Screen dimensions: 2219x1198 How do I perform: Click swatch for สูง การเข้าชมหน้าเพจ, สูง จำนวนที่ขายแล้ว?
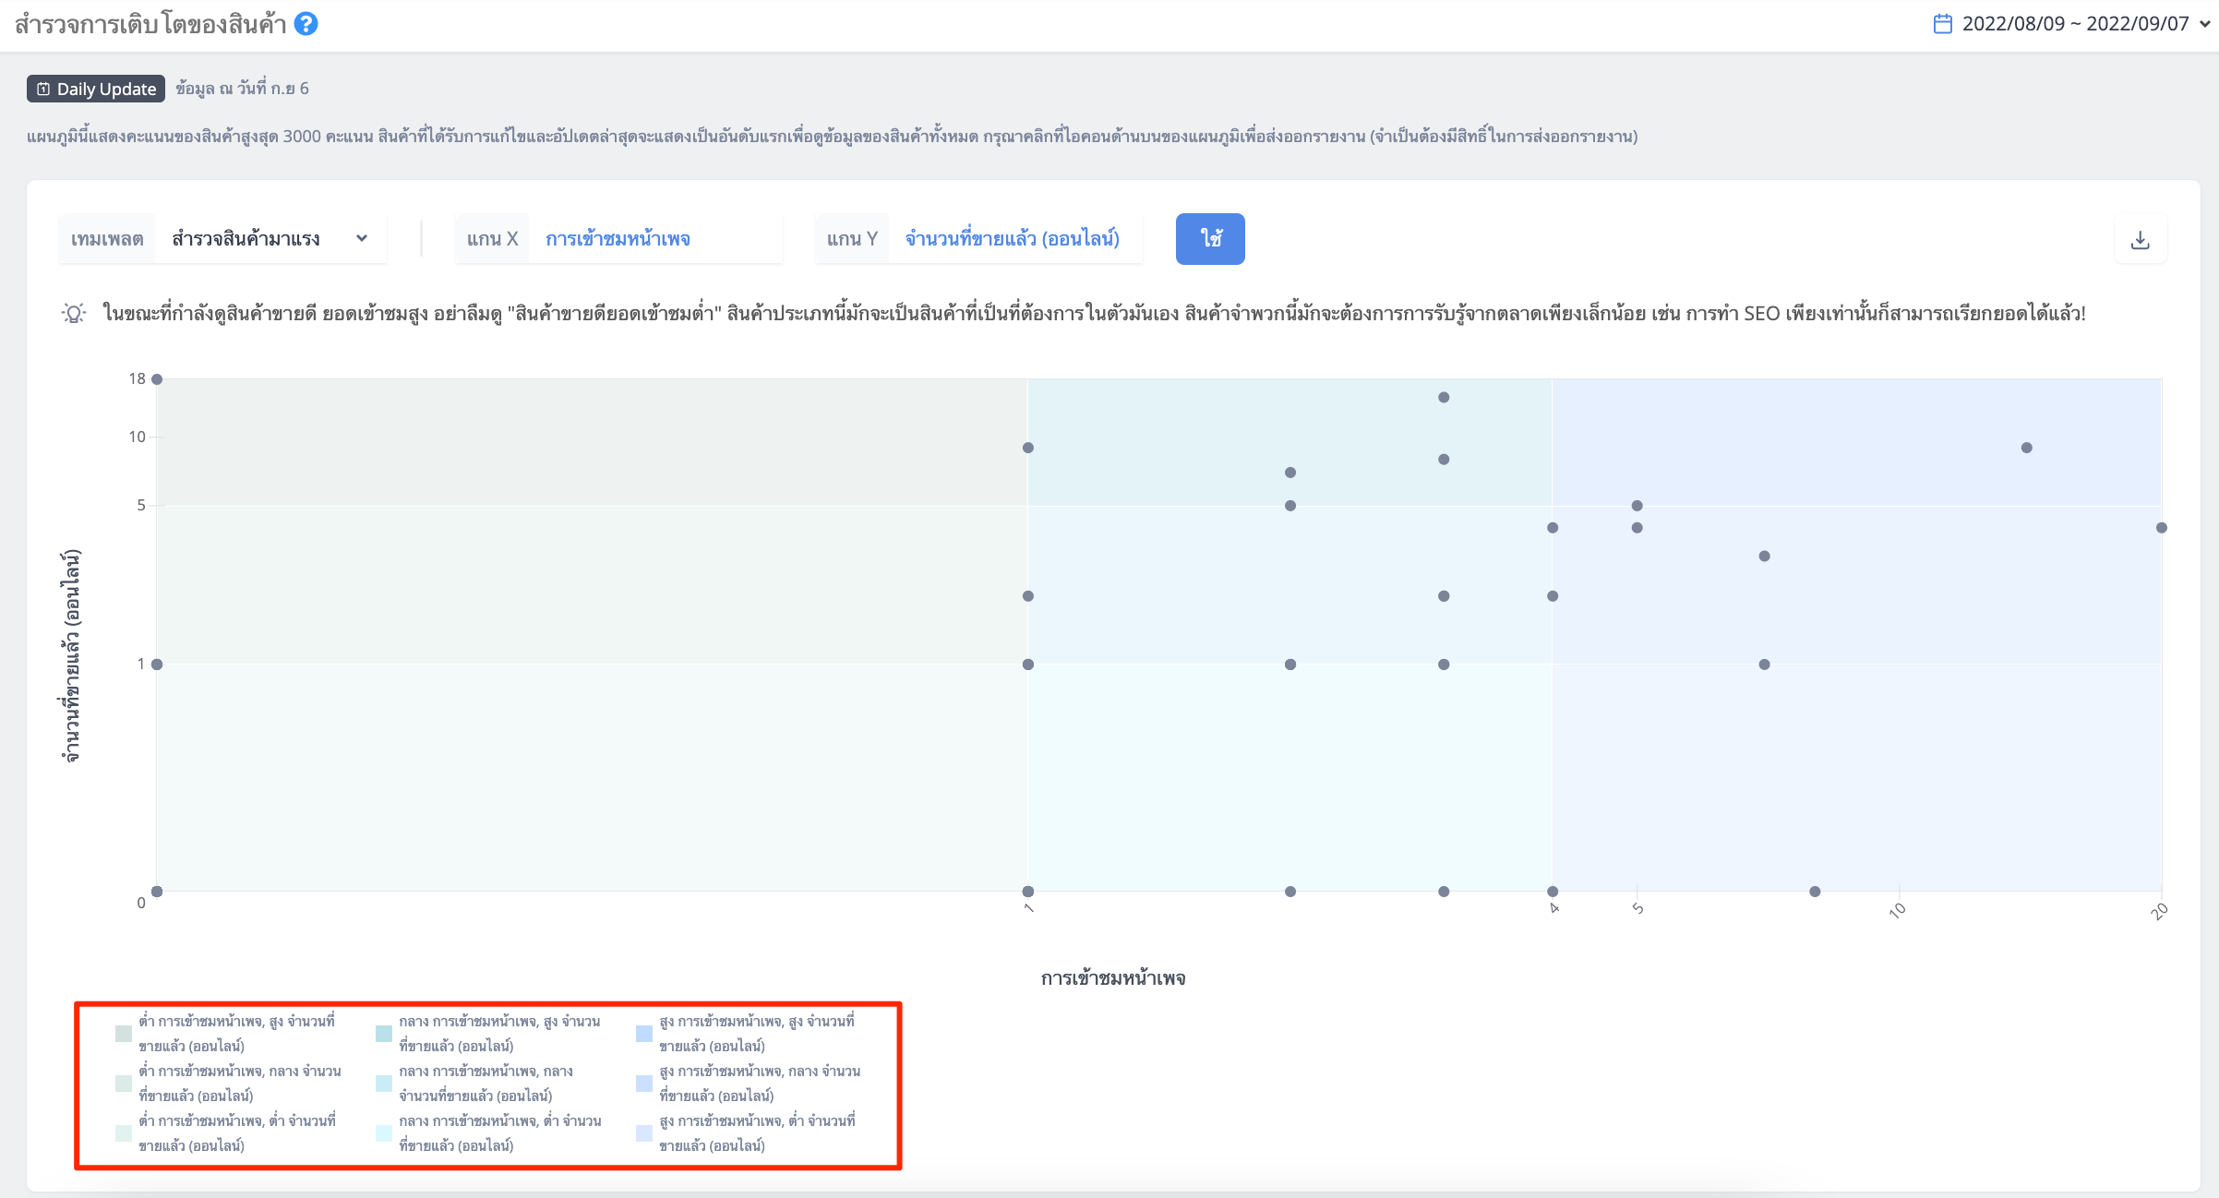[644, 1034]
